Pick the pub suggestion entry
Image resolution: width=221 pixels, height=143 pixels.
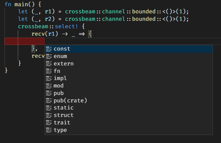coord(129,93)
